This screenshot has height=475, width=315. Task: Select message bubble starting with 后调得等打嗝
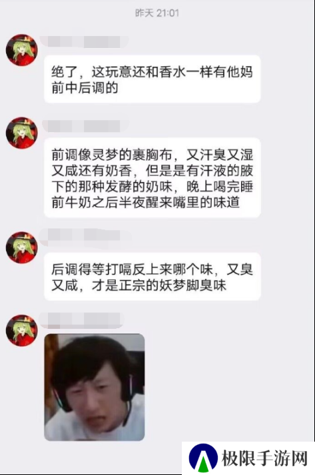pos(153,277)
